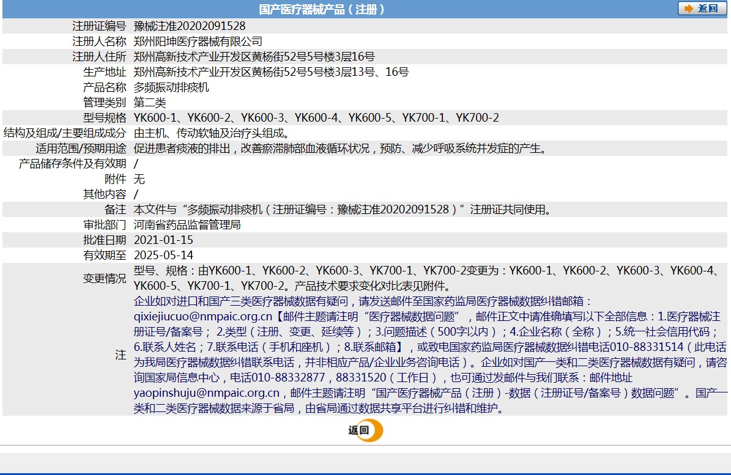Click approval date 2021-01-15
This screenshot has width=731, height=475.
pyautogui.click(x=163, y=240)
